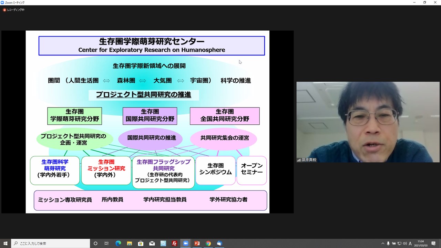Open FileZilla from taskbar
This screenshot has height=248, width=441.
(174, 243)
